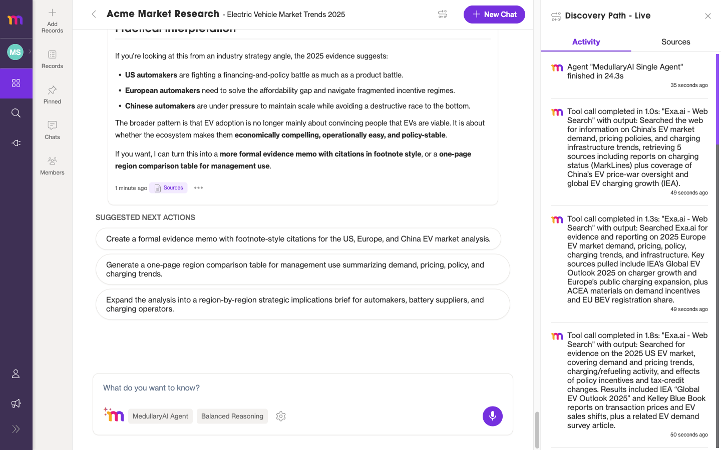Click the 'Acme Market Research' title
Screen dimensions: 721x450
tap(163, 14)
